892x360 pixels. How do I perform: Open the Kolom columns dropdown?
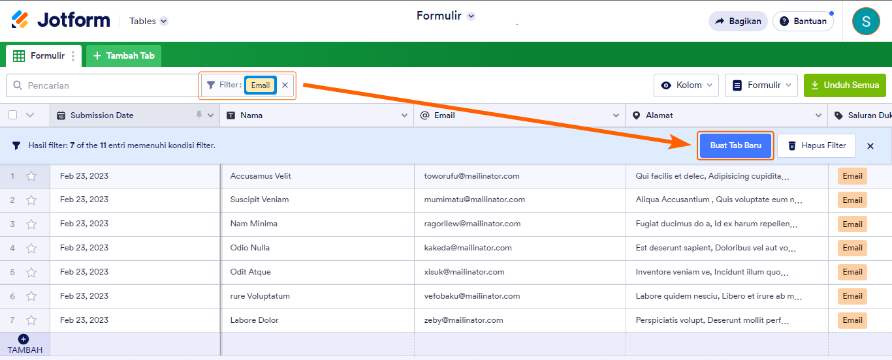point(686,85)
